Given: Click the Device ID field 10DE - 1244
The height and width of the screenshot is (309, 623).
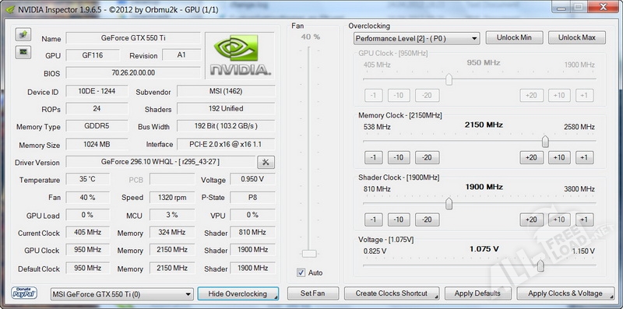Looking at the screenshot, I should tap(97, 91).
